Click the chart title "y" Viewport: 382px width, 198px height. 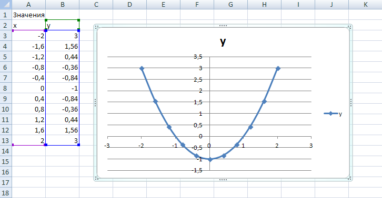coord(223,42)
